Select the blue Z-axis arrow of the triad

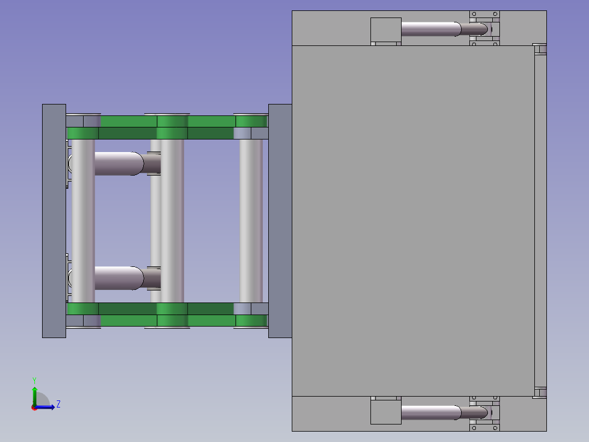[x=45, y=407]
